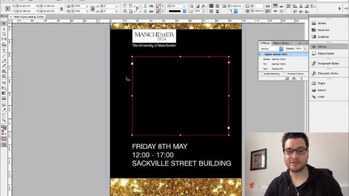This screenshot has height=196, width=349.
Task: Select the Effects tab in floating panel
Action: pyautogui.click(x=264, y=43)
